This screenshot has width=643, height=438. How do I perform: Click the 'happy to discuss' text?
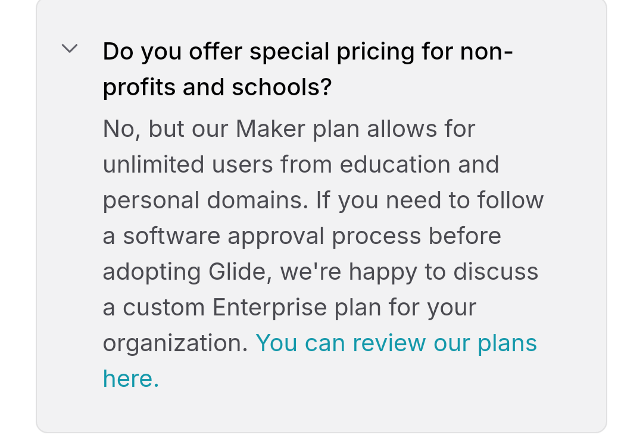[444, 272]
